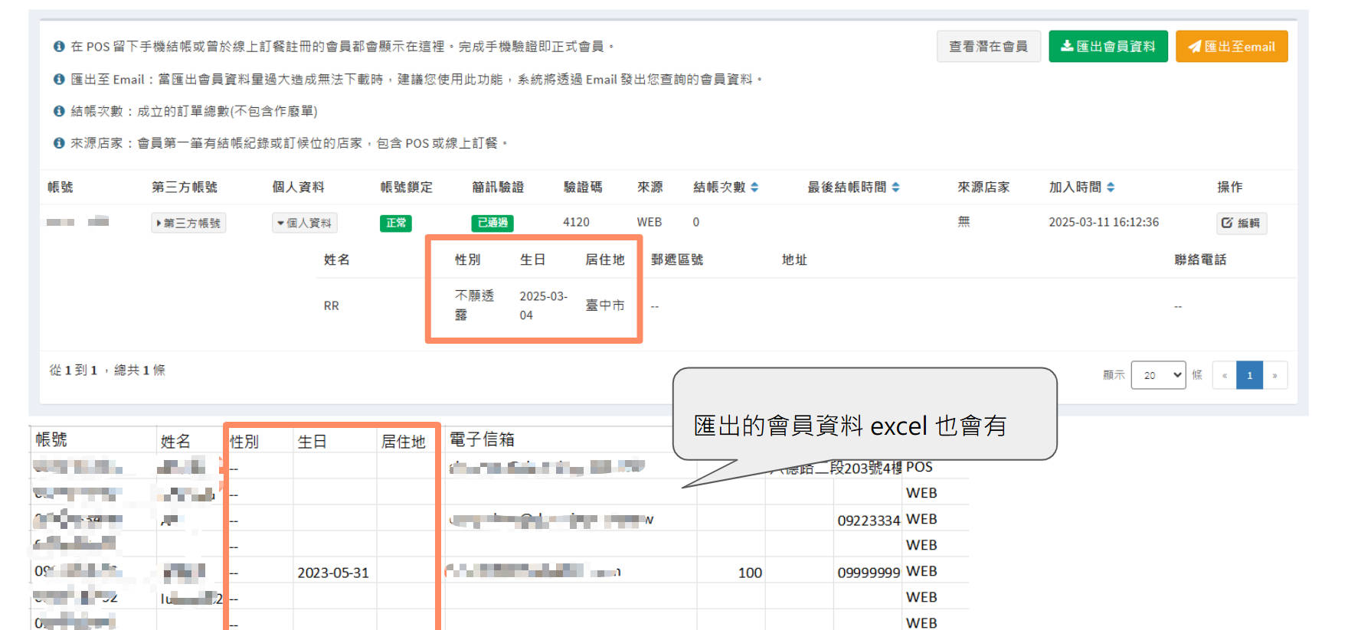This screenshot has height=630, width=1348.
Task: Open 查看潛在會員 potential members view
Action: tap(987, 47)
